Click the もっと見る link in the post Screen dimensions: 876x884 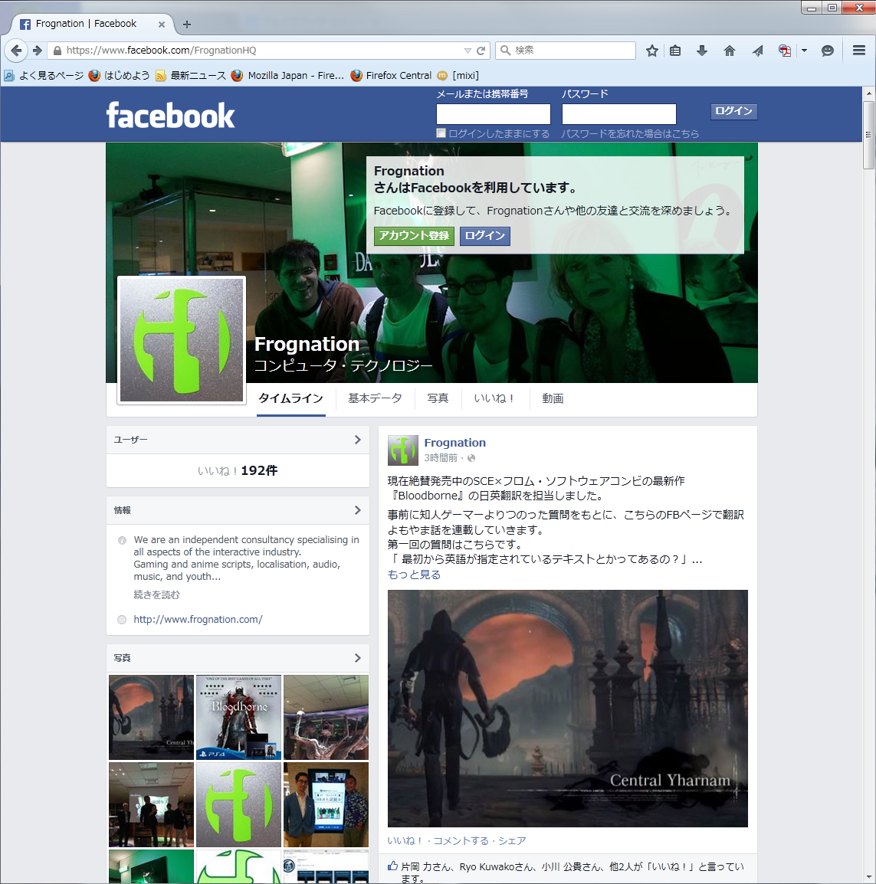(414, 575)
